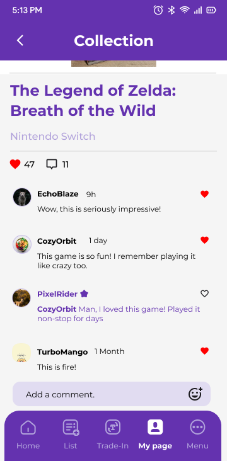Tap the CozyOrbit mention in PixelRider's reply
Viewport: 227px width, 461px height.
(57, 309)
